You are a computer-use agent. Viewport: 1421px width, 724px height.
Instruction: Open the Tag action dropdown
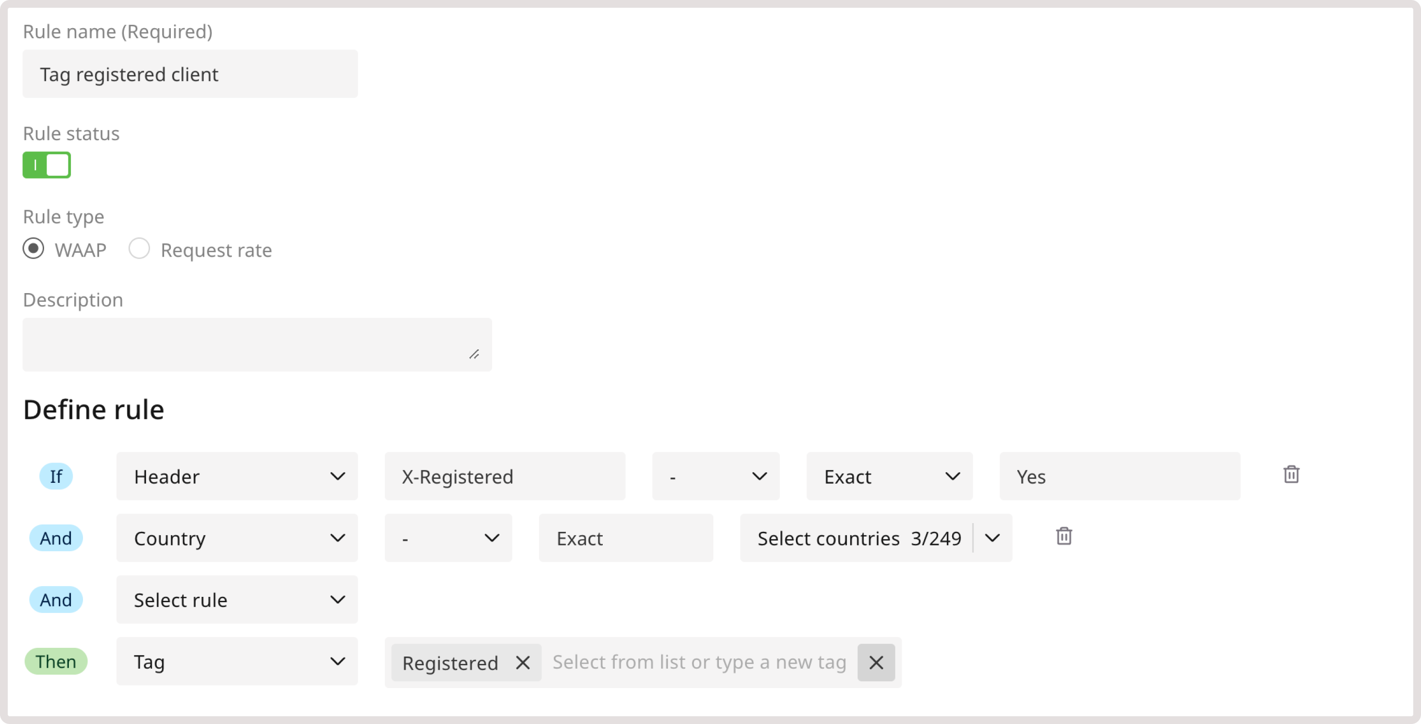pyautogui.click(x=237, y=661)
